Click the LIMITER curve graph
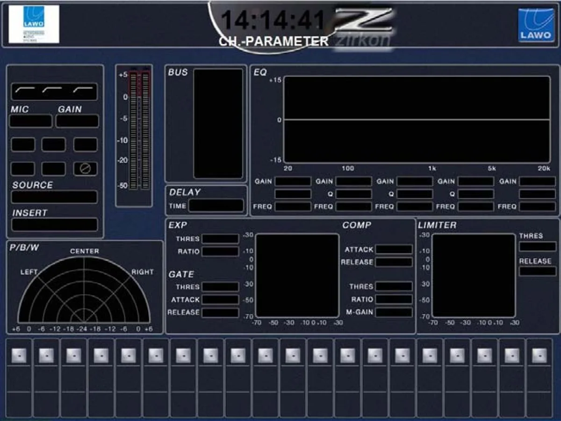 (474, 276)
